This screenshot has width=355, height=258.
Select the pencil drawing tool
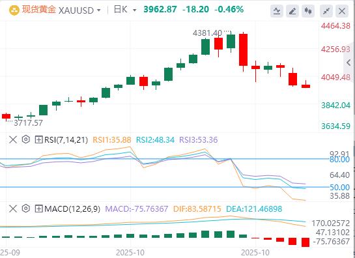[292, 11]
